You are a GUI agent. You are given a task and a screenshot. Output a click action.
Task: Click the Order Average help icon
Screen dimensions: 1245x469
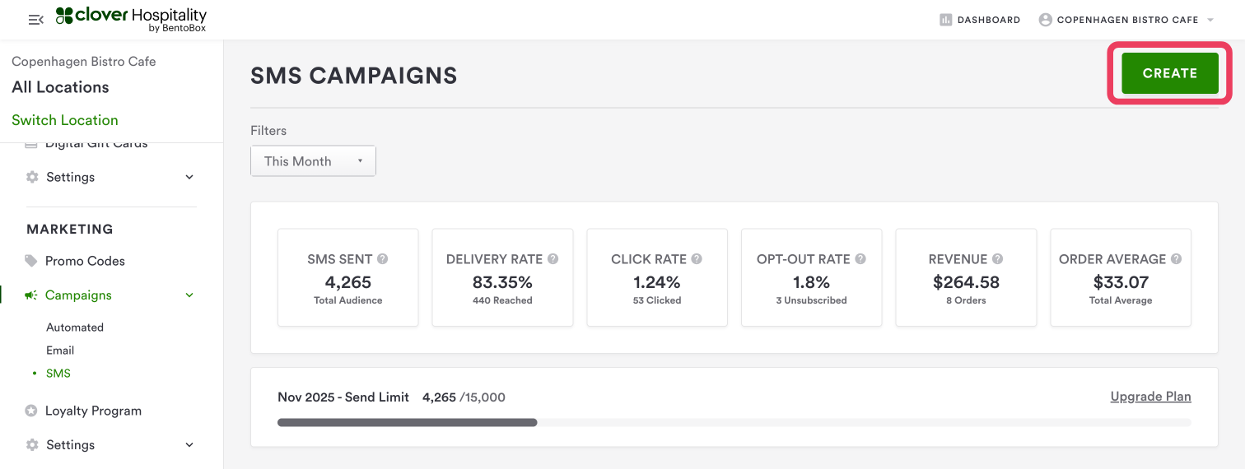pyautogui.click(x=1177, y=259)
